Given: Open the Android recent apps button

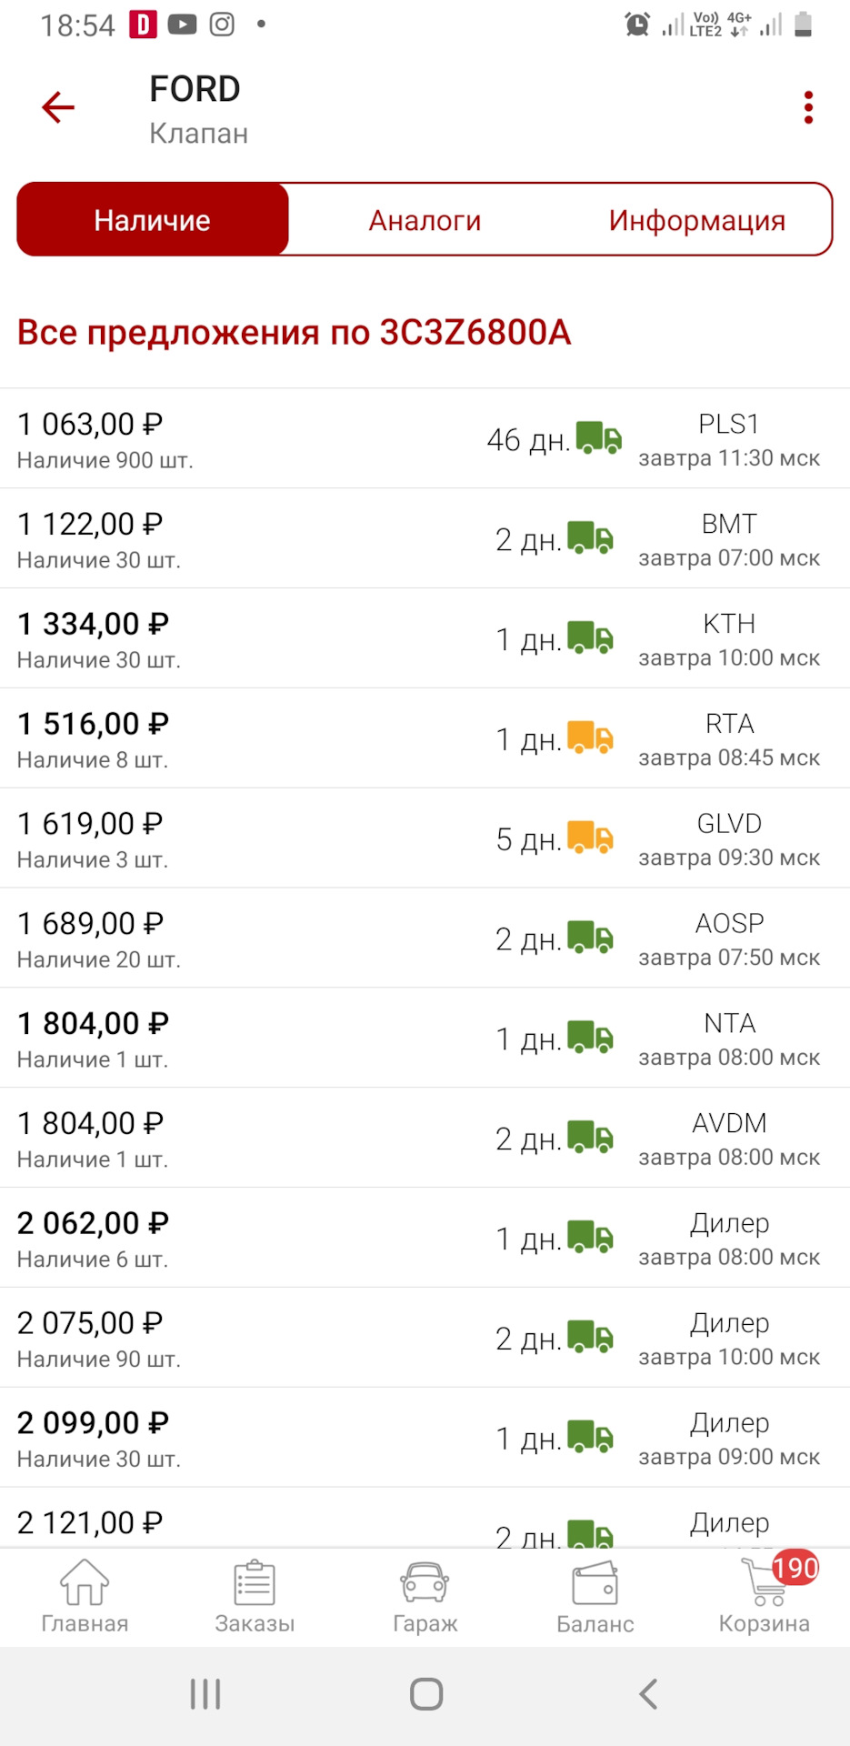Looking at the screenshot, I should [205, 1694].
